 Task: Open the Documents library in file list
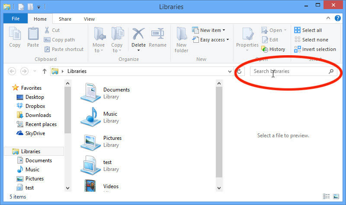click(106, 93)
